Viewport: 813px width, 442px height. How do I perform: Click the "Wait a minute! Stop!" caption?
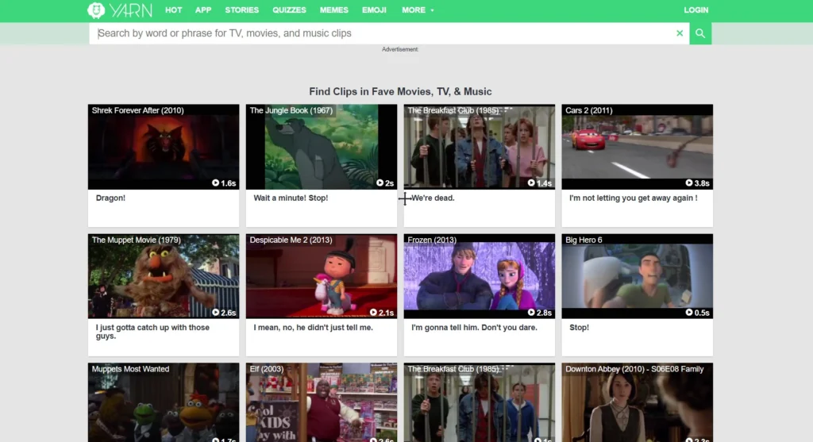(291, 198)
